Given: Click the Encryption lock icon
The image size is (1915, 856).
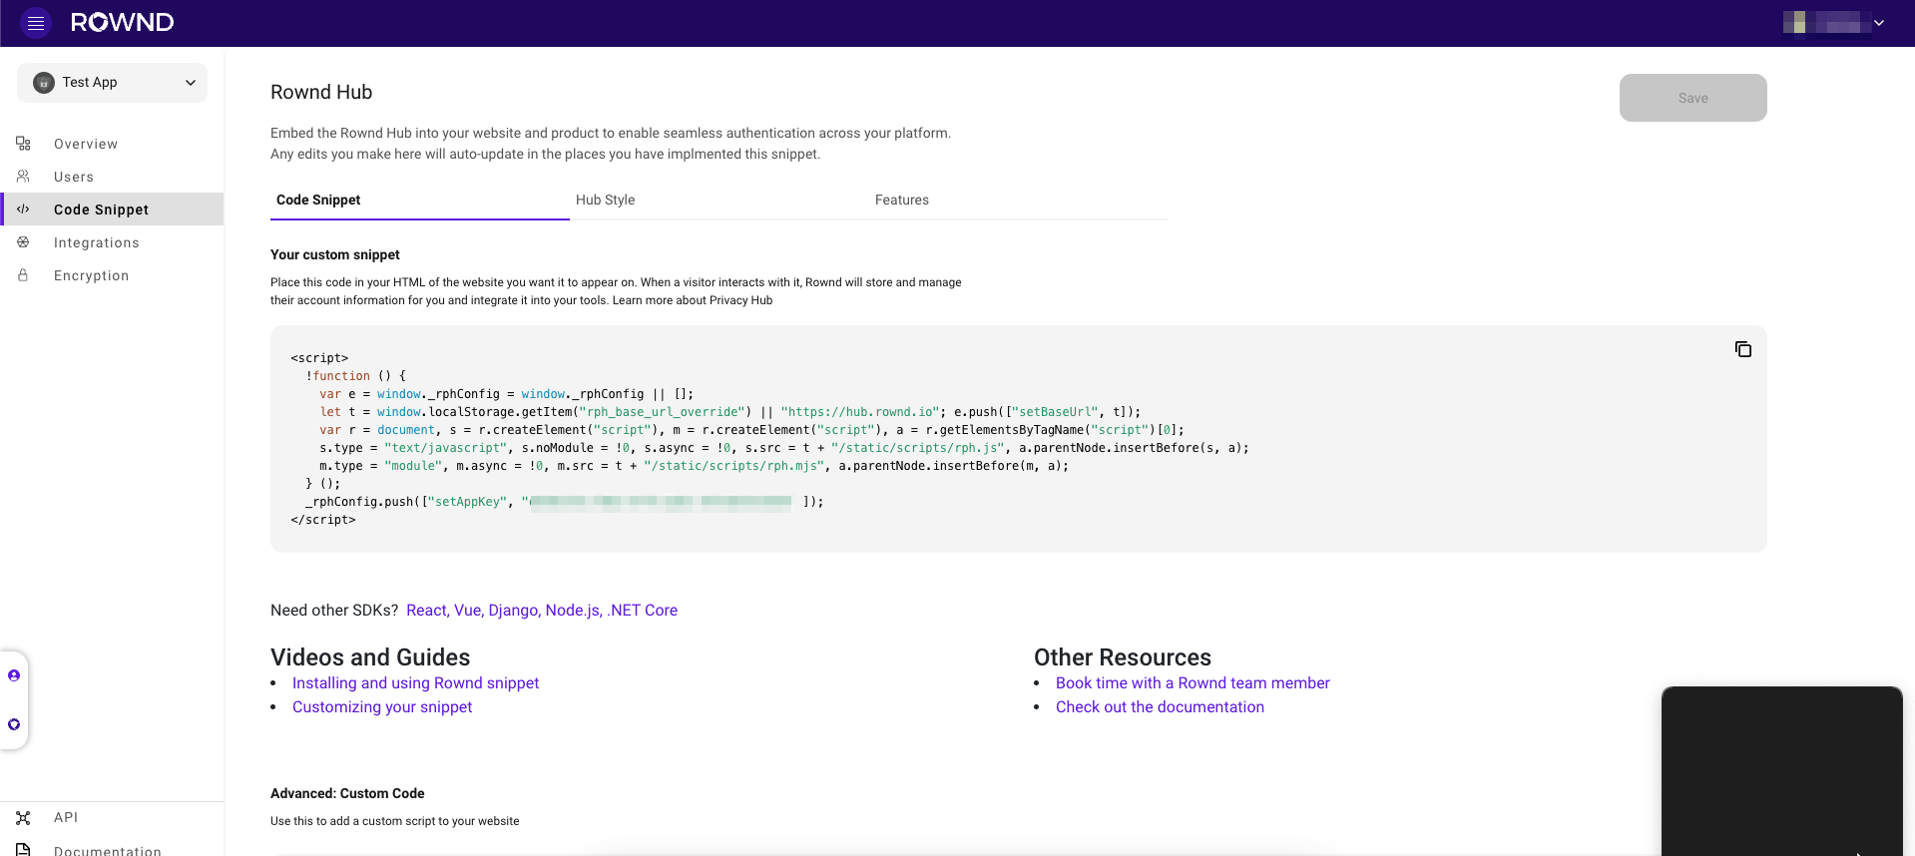Looking at the screenshot, I should pyautogui.click(x=23, y=275).
